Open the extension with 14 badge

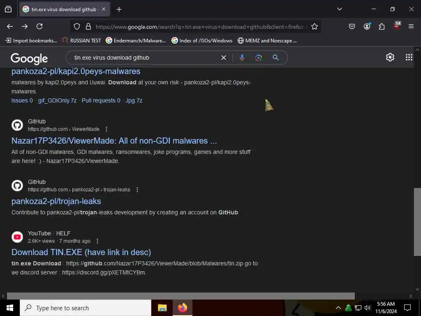point(397,26)
